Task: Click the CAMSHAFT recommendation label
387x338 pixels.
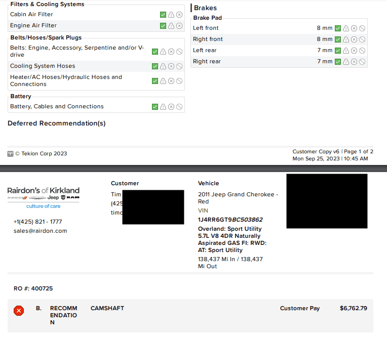Action: tap(107, 308)
